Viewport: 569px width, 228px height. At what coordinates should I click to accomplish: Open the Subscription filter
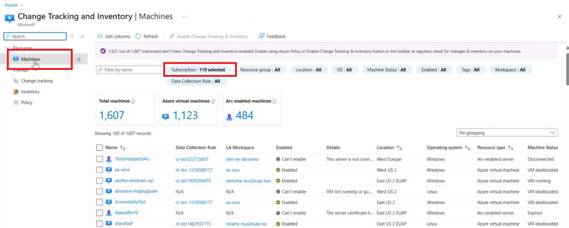(198, 70)
